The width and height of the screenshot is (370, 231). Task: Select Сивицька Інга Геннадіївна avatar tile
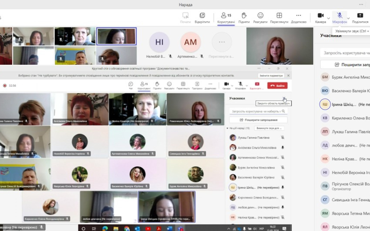(196, 142)
